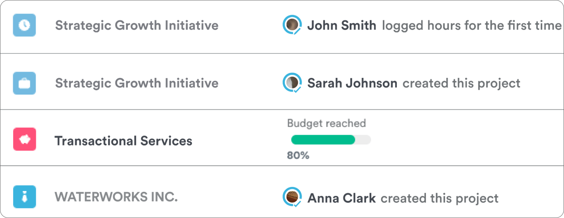The height and width of the screenshot is (218, 564).
Task: Click Sarah Johnson's profile picture
Action: [292, 83]
